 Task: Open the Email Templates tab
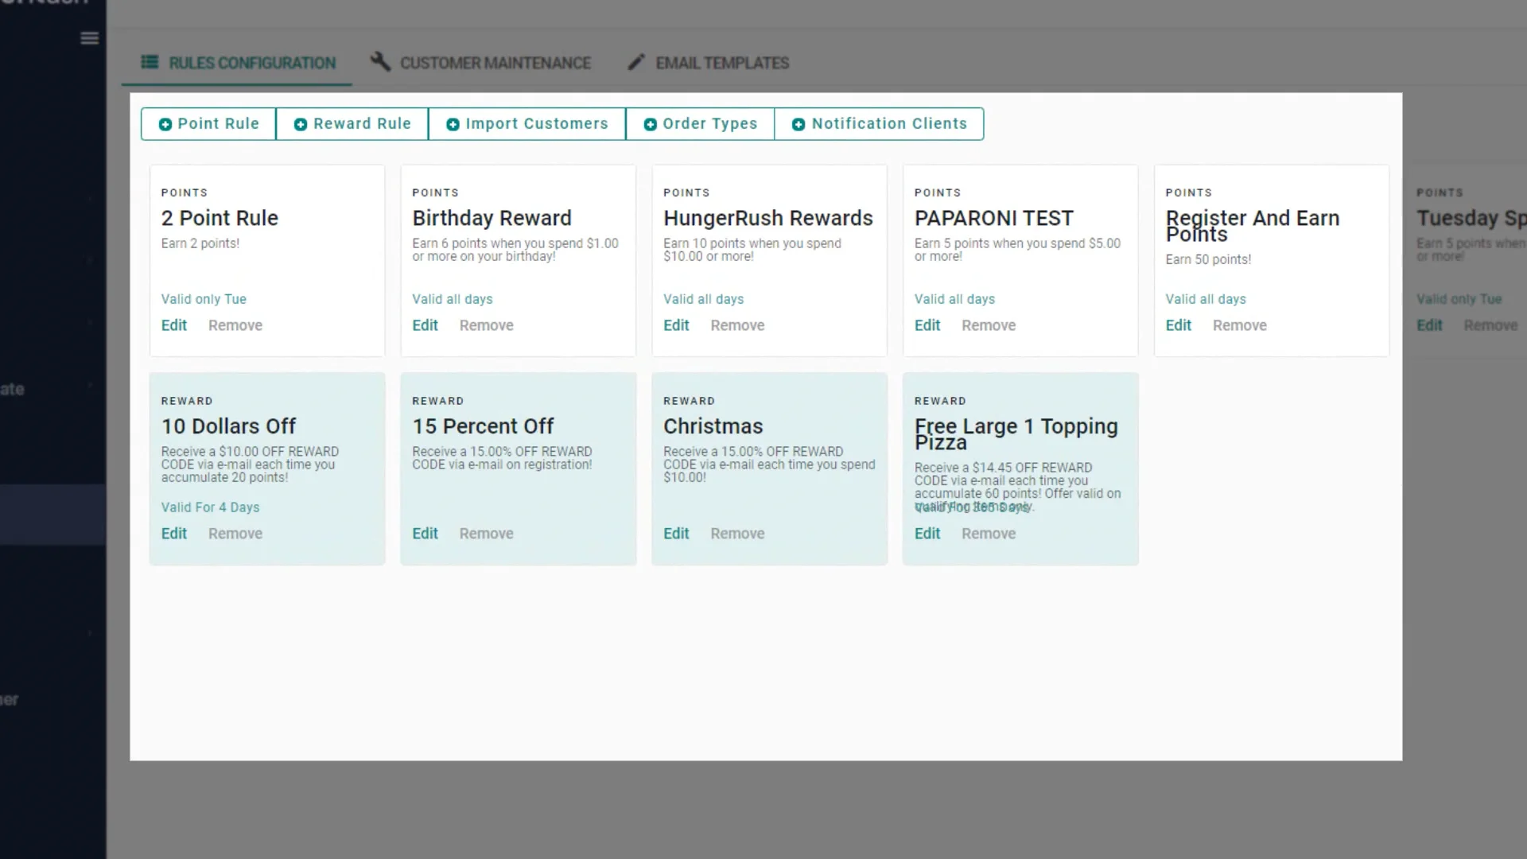point(721,63)
